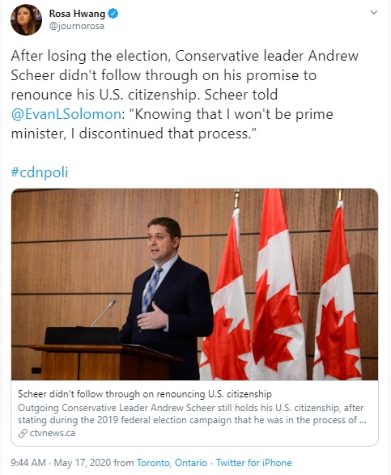Click the link icon beside ctvnews.ca

[23, 434]
